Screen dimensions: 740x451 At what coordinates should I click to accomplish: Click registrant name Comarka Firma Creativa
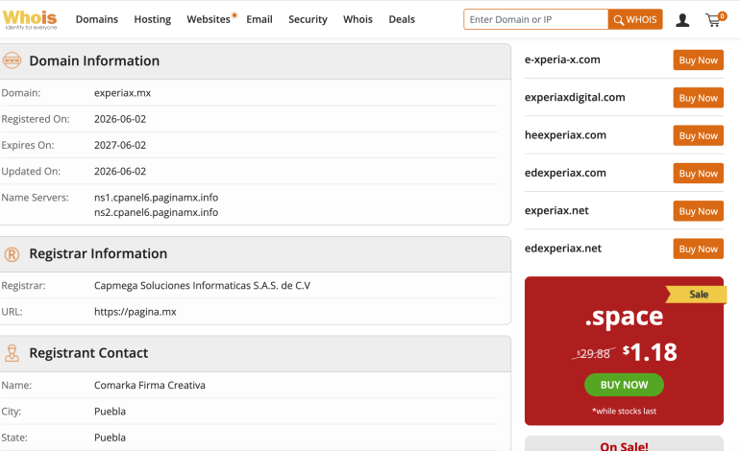coord(150,385)
